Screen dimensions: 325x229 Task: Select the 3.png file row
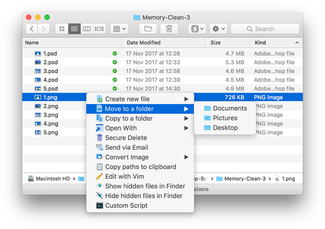click(54, 115)
